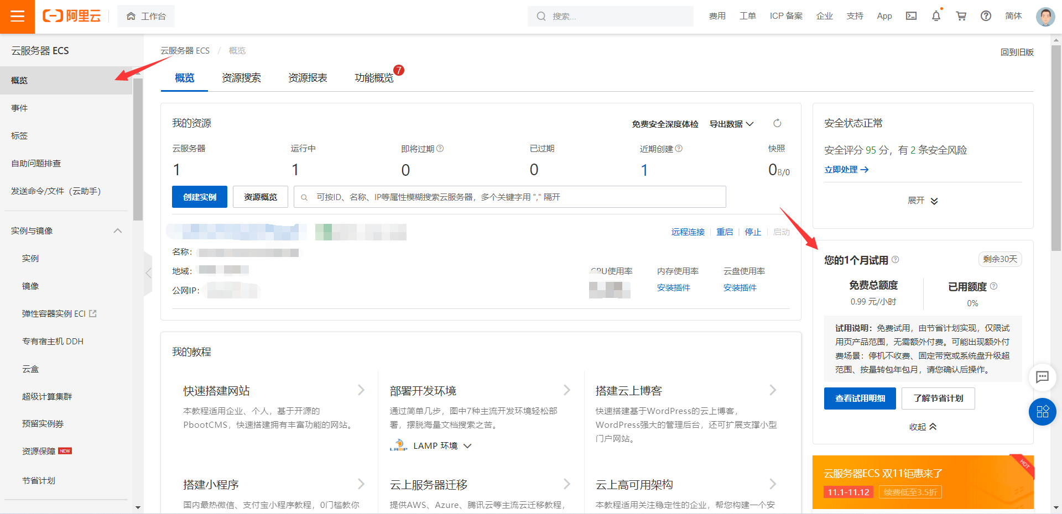Open 云上高可用架构 tutorial arrow

pyautogui.click(x=773, y=484)
